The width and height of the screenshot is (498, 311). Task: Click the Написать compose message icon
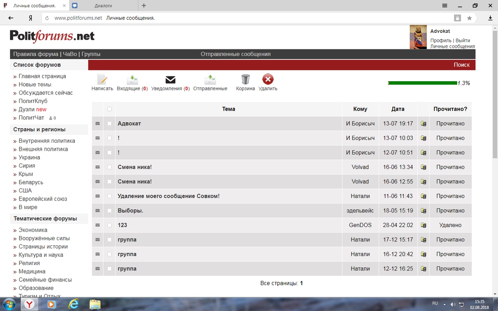(x=102, y=80)
